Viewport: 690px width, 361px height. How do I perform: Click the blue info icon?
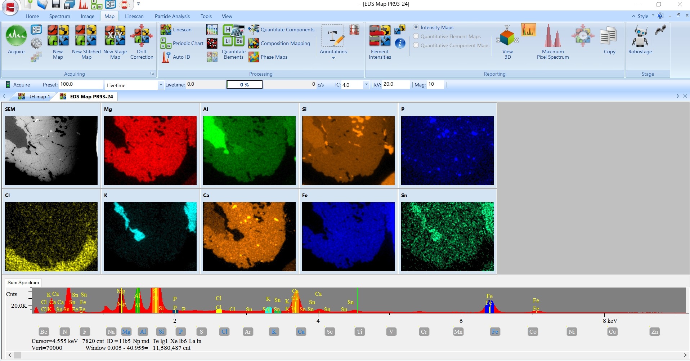(x=400, y=43)
